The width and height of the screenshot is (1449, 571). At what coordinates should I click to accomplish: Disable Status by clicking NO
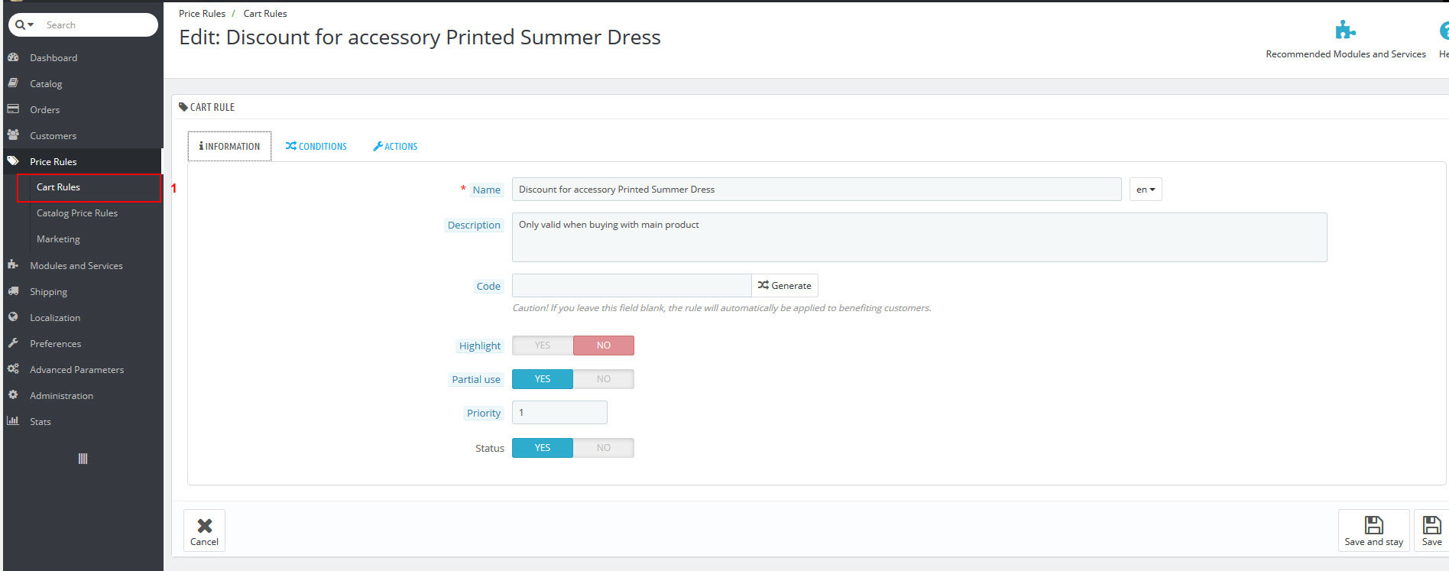(x=603, y=448)
